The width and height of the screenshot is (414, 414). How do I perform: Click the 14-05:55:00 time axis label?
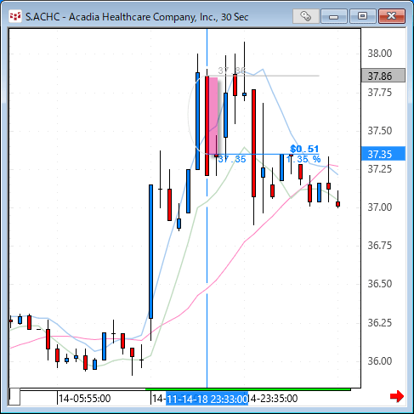(84, 399)
